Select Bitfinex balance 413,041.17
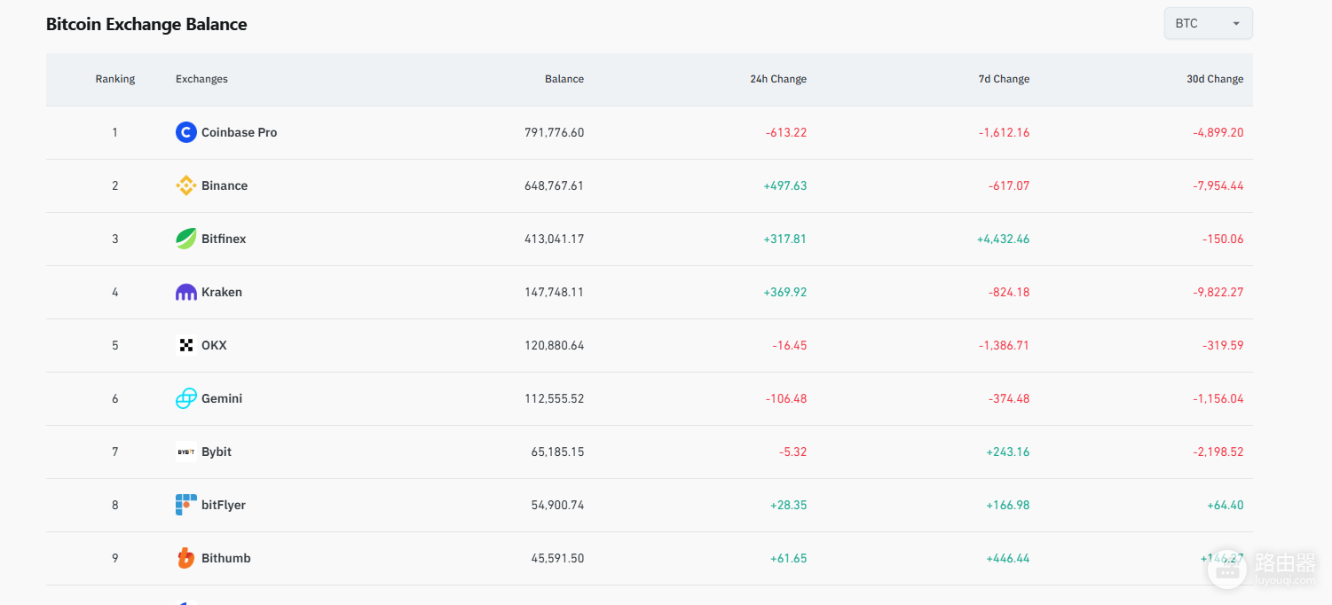This screenshot has width=1332, height=605. [x=555, y=239]
